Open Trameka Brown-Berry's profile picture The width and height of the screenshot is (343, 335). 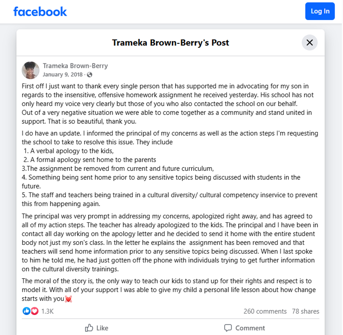point(30,70)
